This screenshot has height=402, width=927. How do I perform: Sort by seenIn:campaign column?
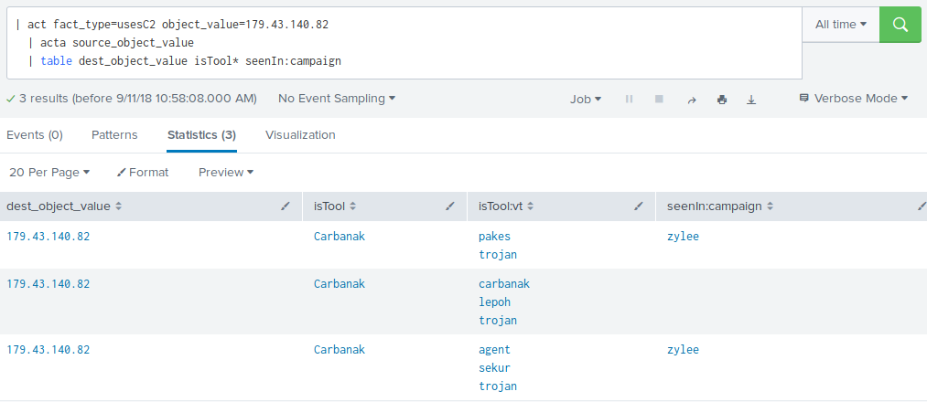click(x=719, y=206)
